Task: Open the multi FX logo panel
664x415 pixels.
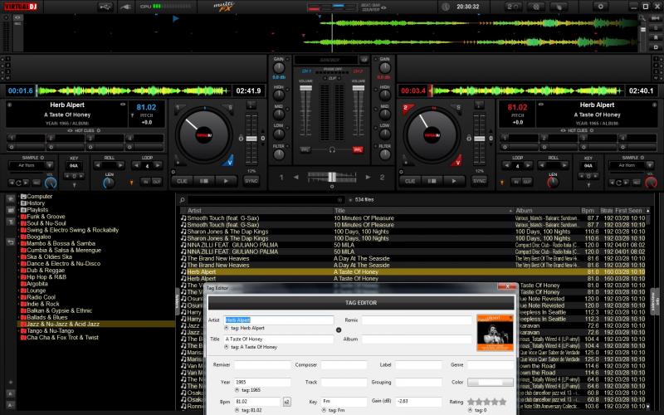Action: (223, 7)
